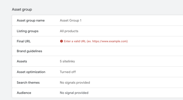Click the Asset group section heading
The width and height of the screenshot is (183, 100).
(22, 9)
